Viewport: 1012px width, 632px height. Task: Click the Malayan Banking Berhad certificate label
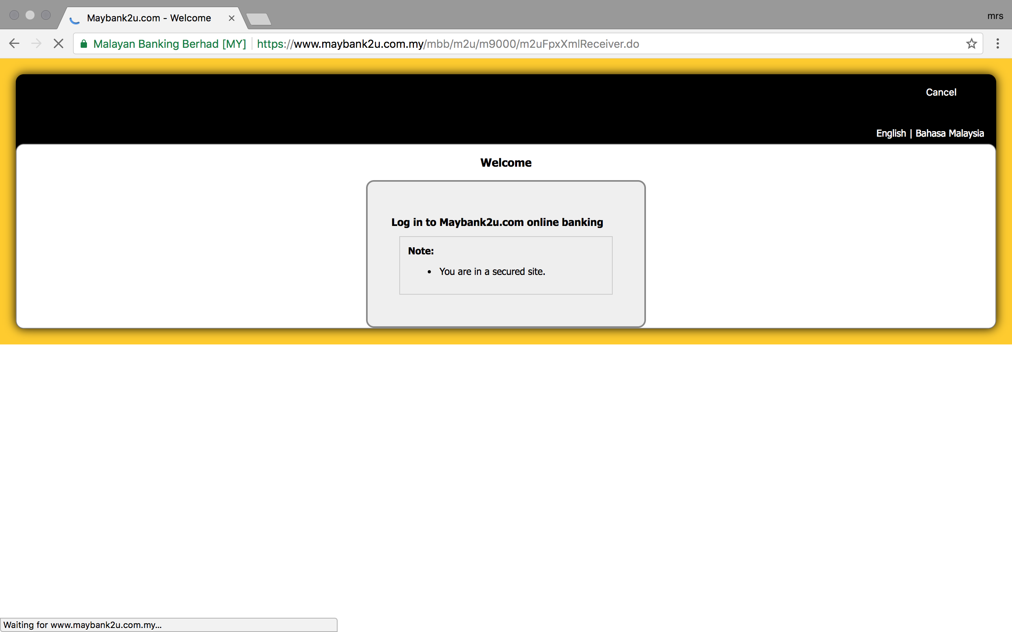pyautogui.click(x=169, y=44)
